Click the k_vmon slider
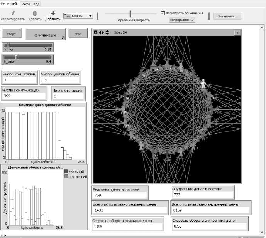 point(28,59)
